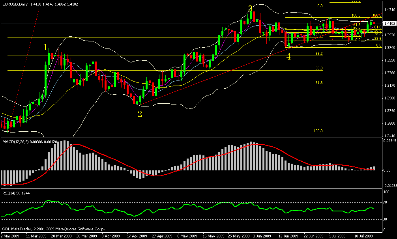Select Elliott wave label 1
Viewport: 397px width, 239px height.
coord(45,47)
